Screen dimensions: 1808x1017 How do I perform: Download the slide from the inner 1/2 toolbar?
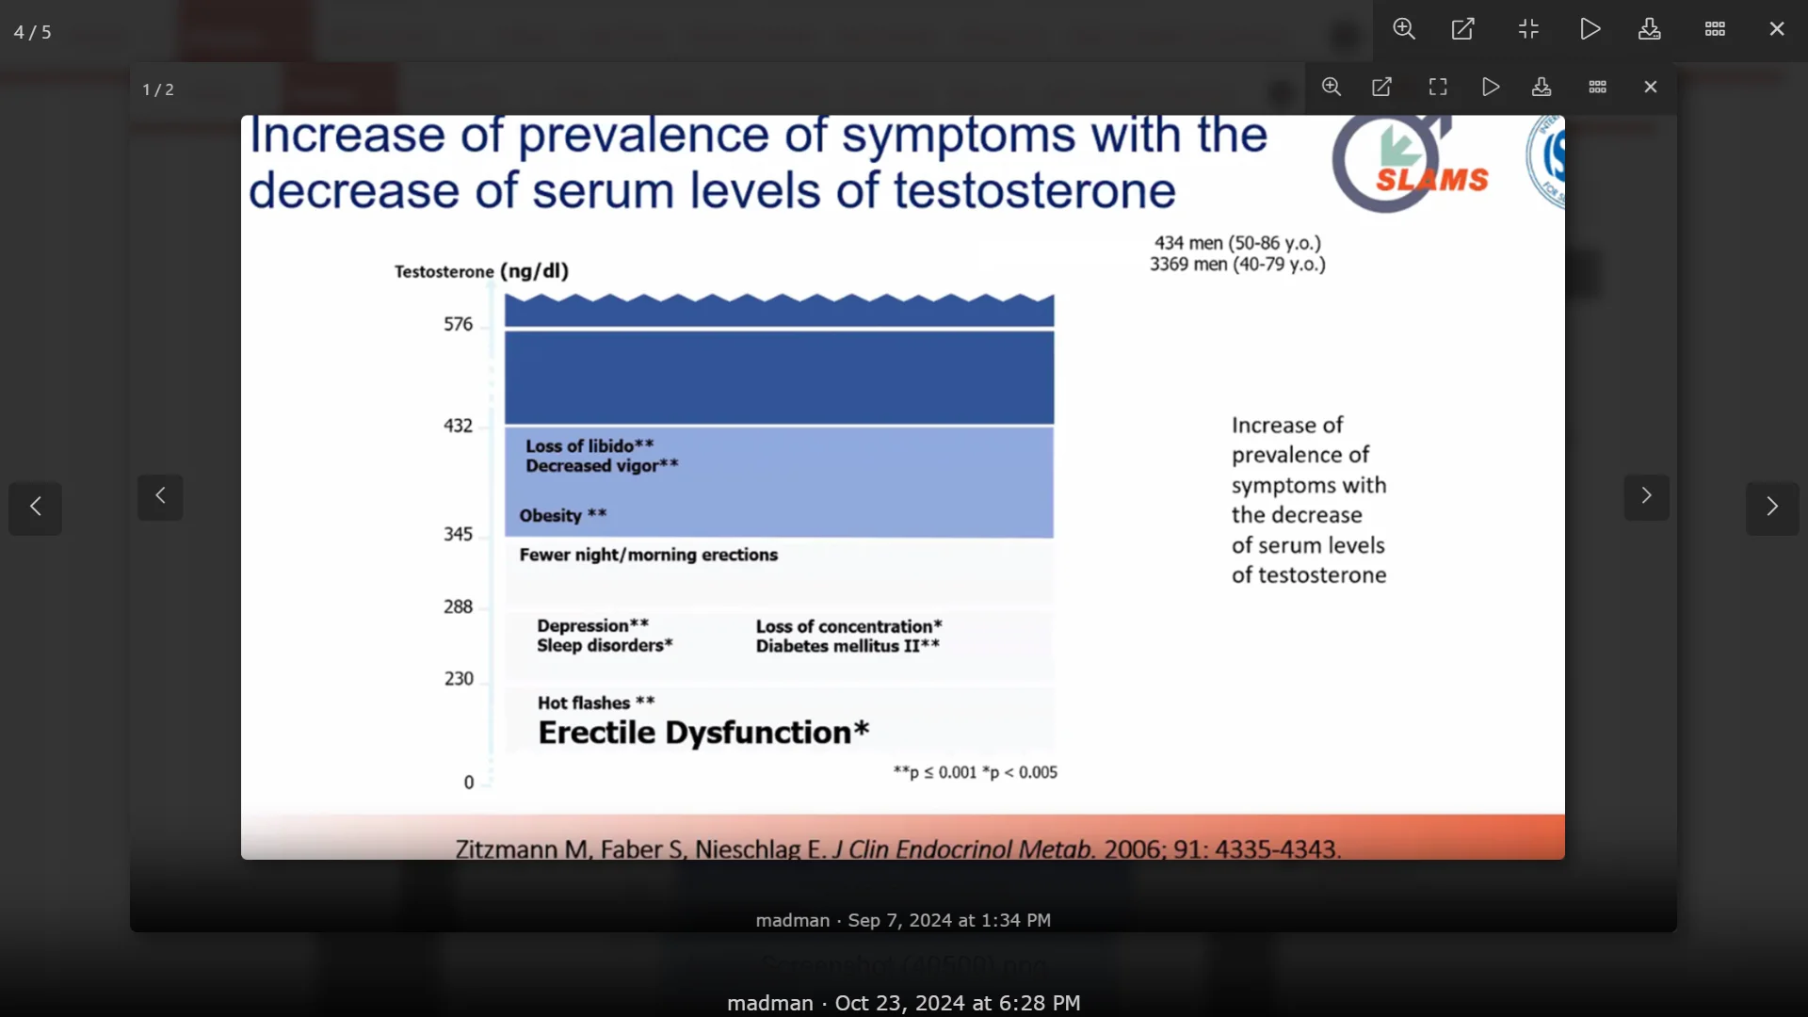click(1542, 87)
